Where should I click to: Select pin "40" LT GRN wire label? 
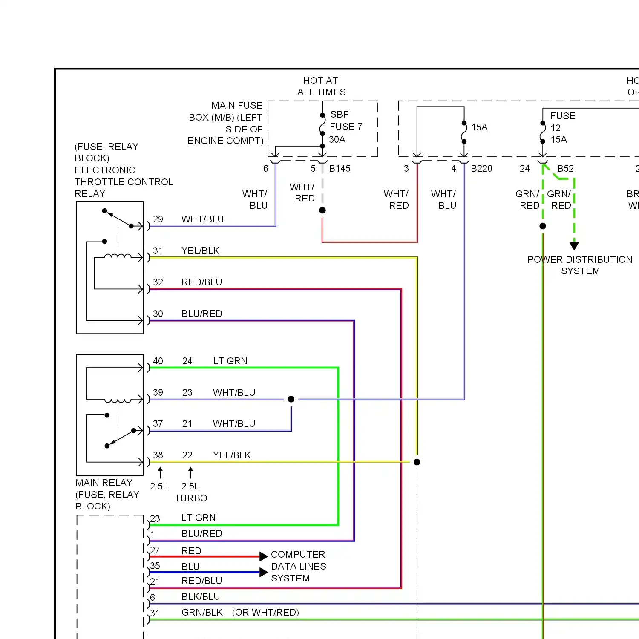click(230, 361)
